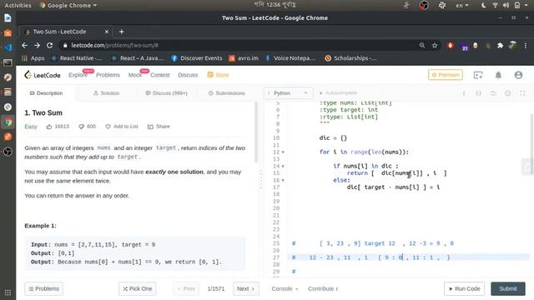
Task: Click the address bar URL
Action: click(x=115, y=45)
